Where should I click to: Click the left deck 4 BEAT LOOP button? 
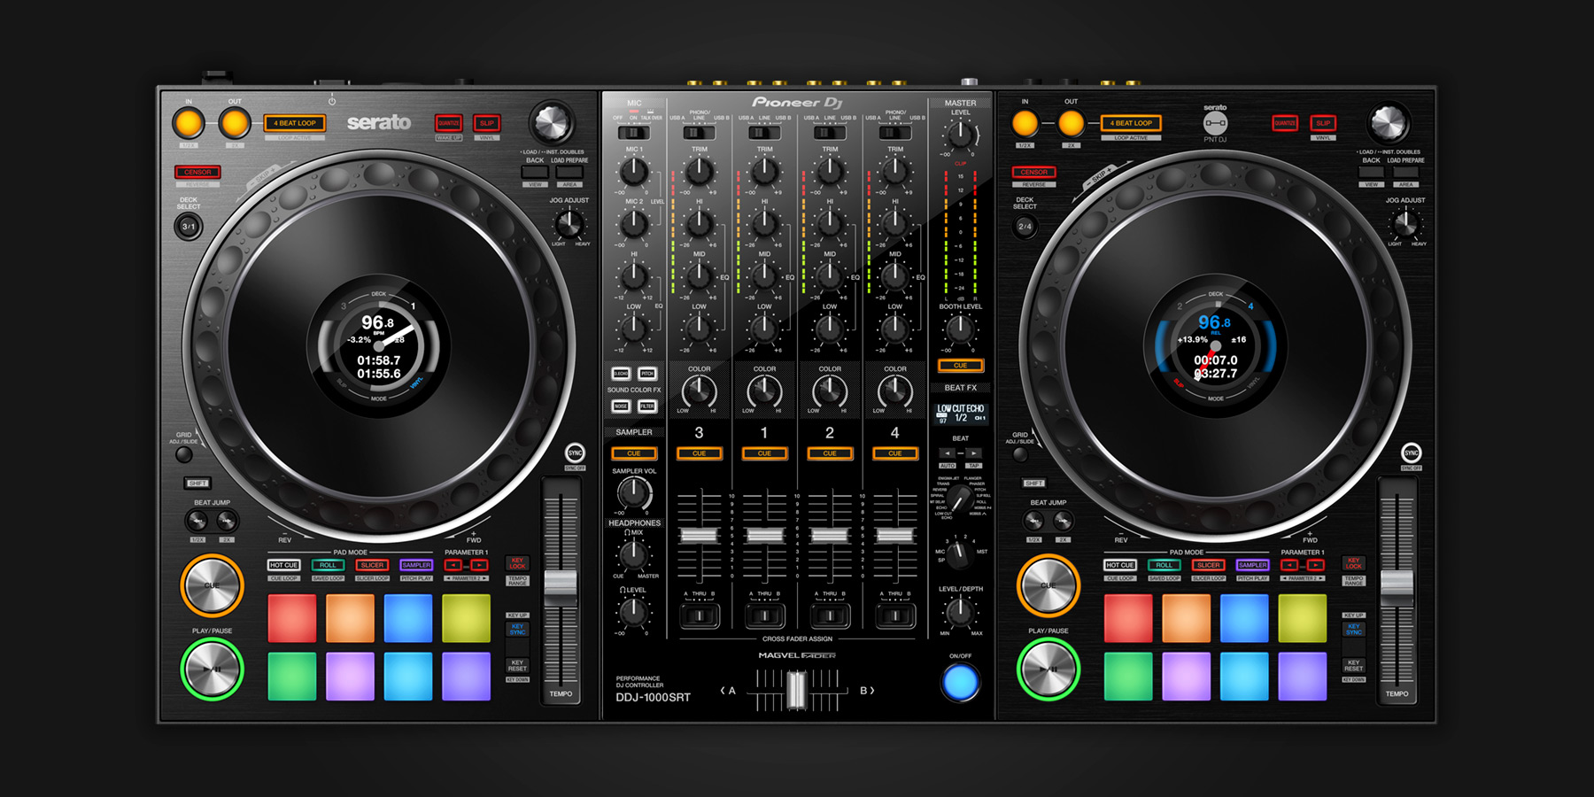(x=295, y=123)
